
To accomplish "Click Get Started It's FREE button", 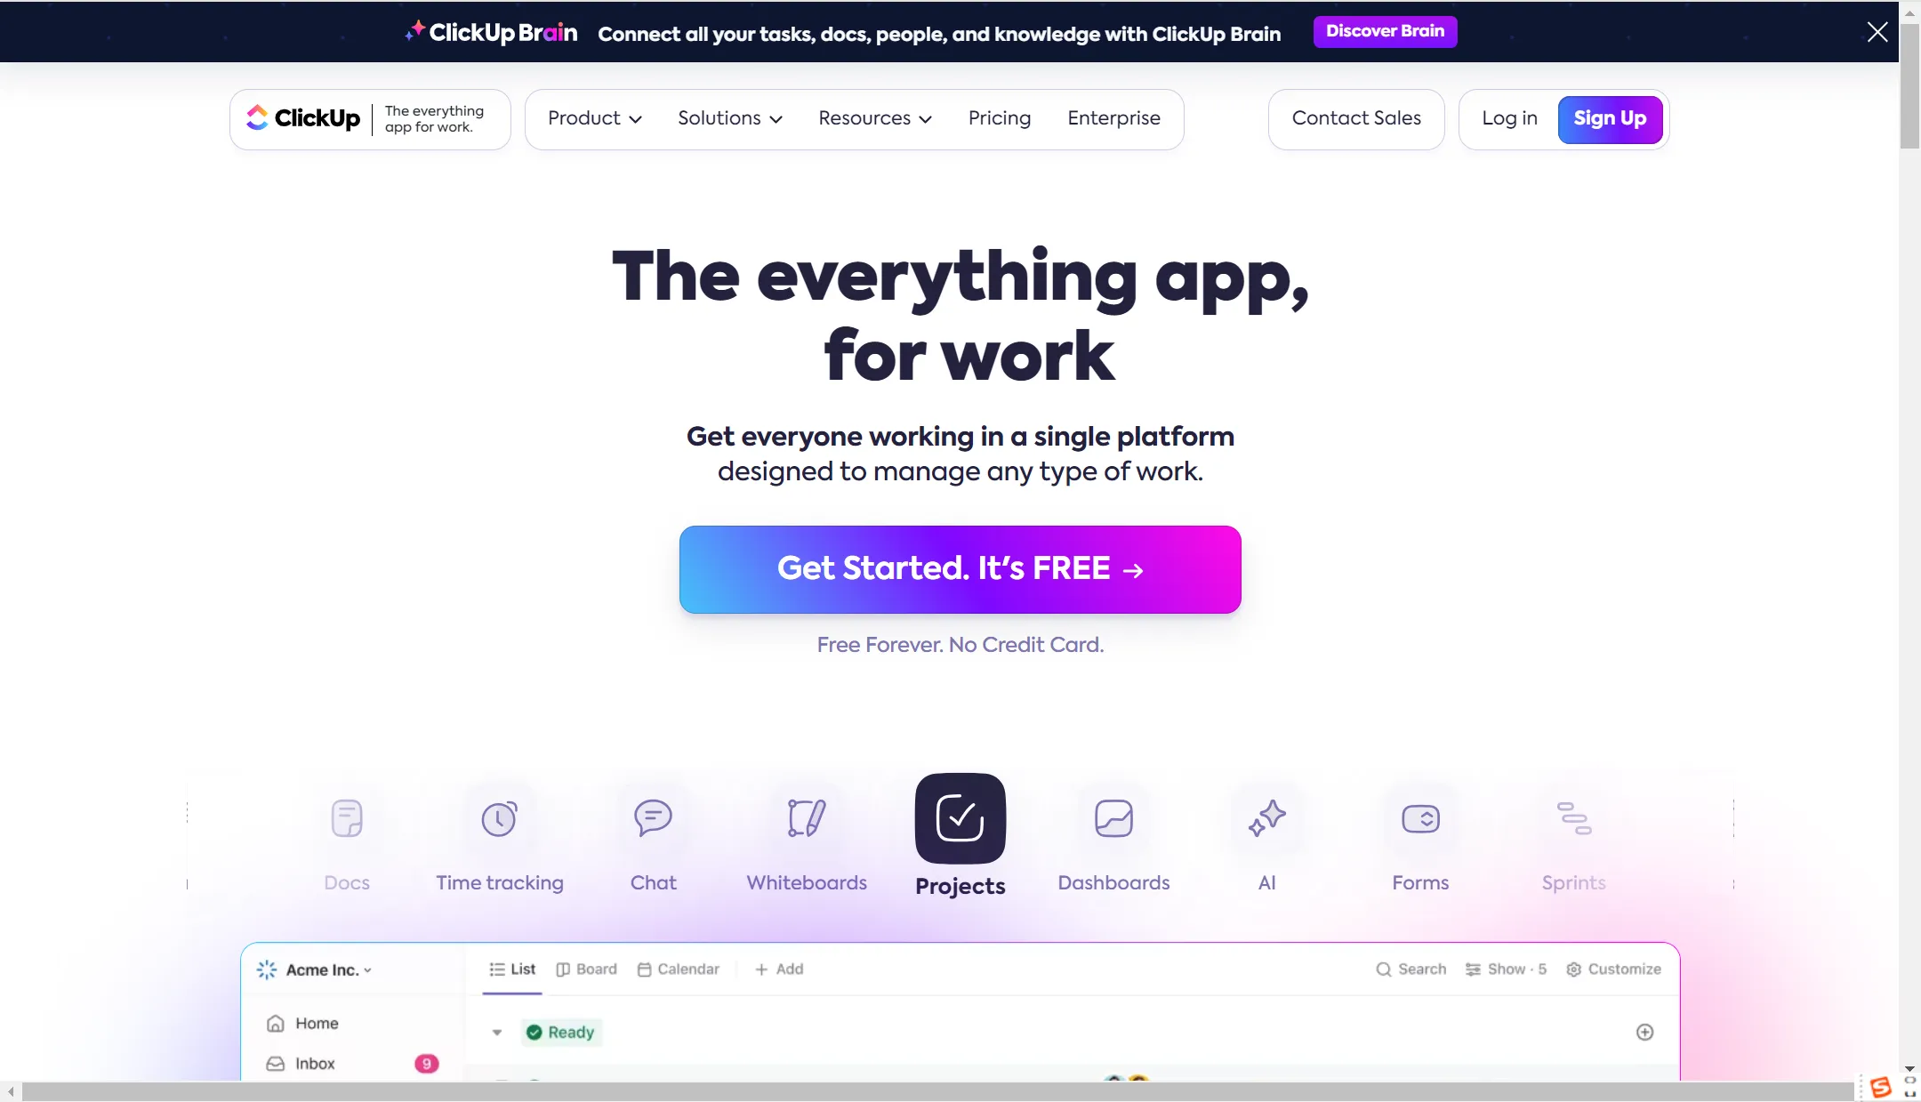I will click(960, 569).
